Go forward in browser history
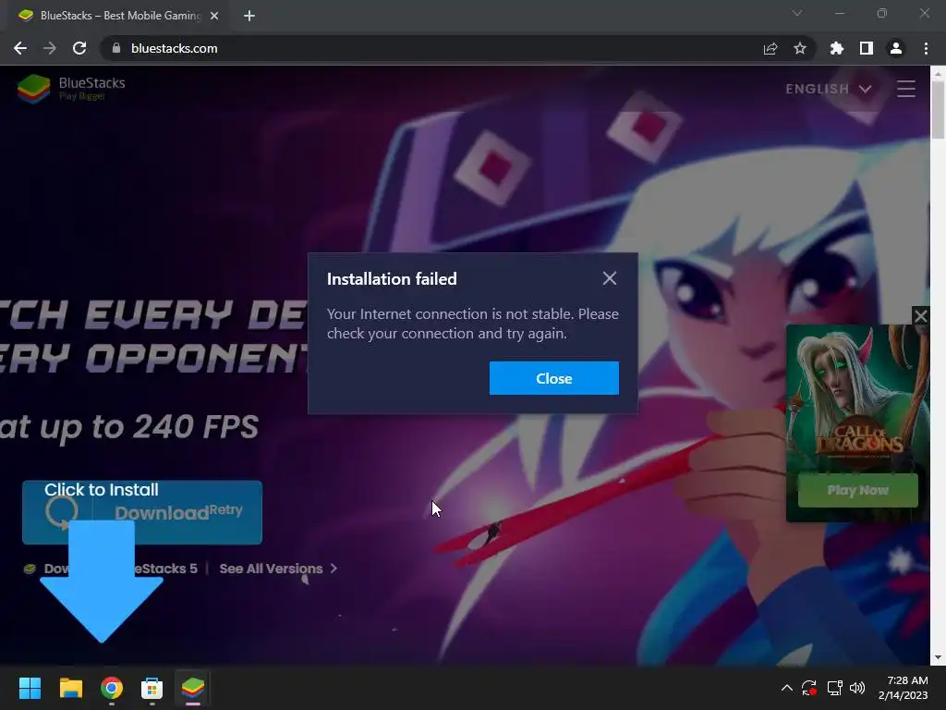Screen dimensions: 946x710 (50, 48)
